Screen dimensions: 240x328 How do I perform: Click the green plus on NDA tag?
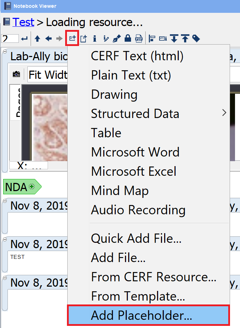point(32,186)
